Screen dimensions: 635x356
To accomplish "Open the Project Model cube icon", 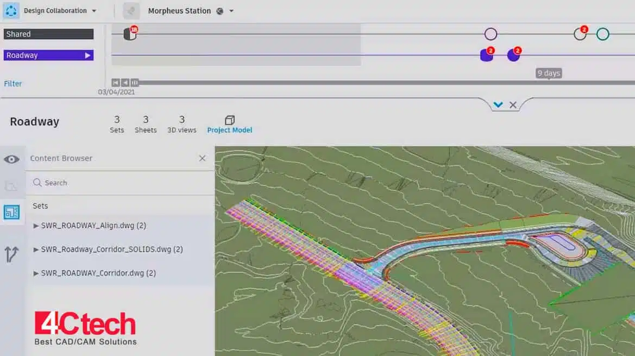I will click(x=229, y=120).
